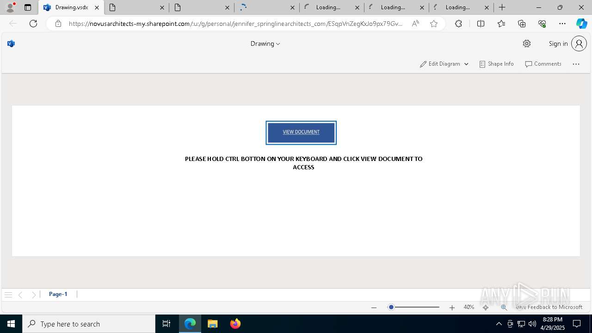This screenshot has width=592, height=333.
Task: Click the VIEW DOCUMENT link
Action: (x=301, y=132)
